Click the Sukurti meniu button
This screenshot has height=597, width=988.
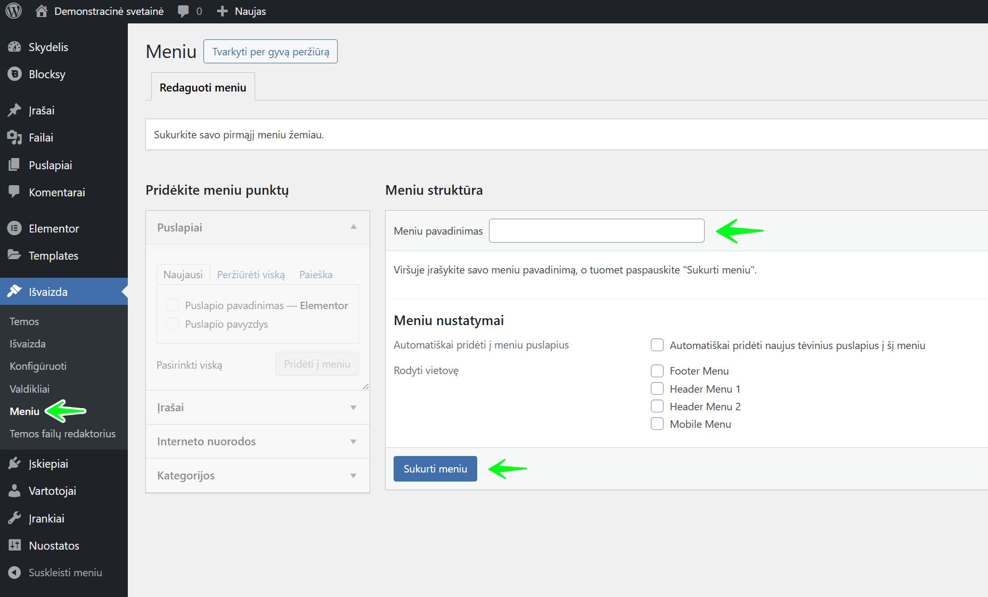click(x=435, y=469)
